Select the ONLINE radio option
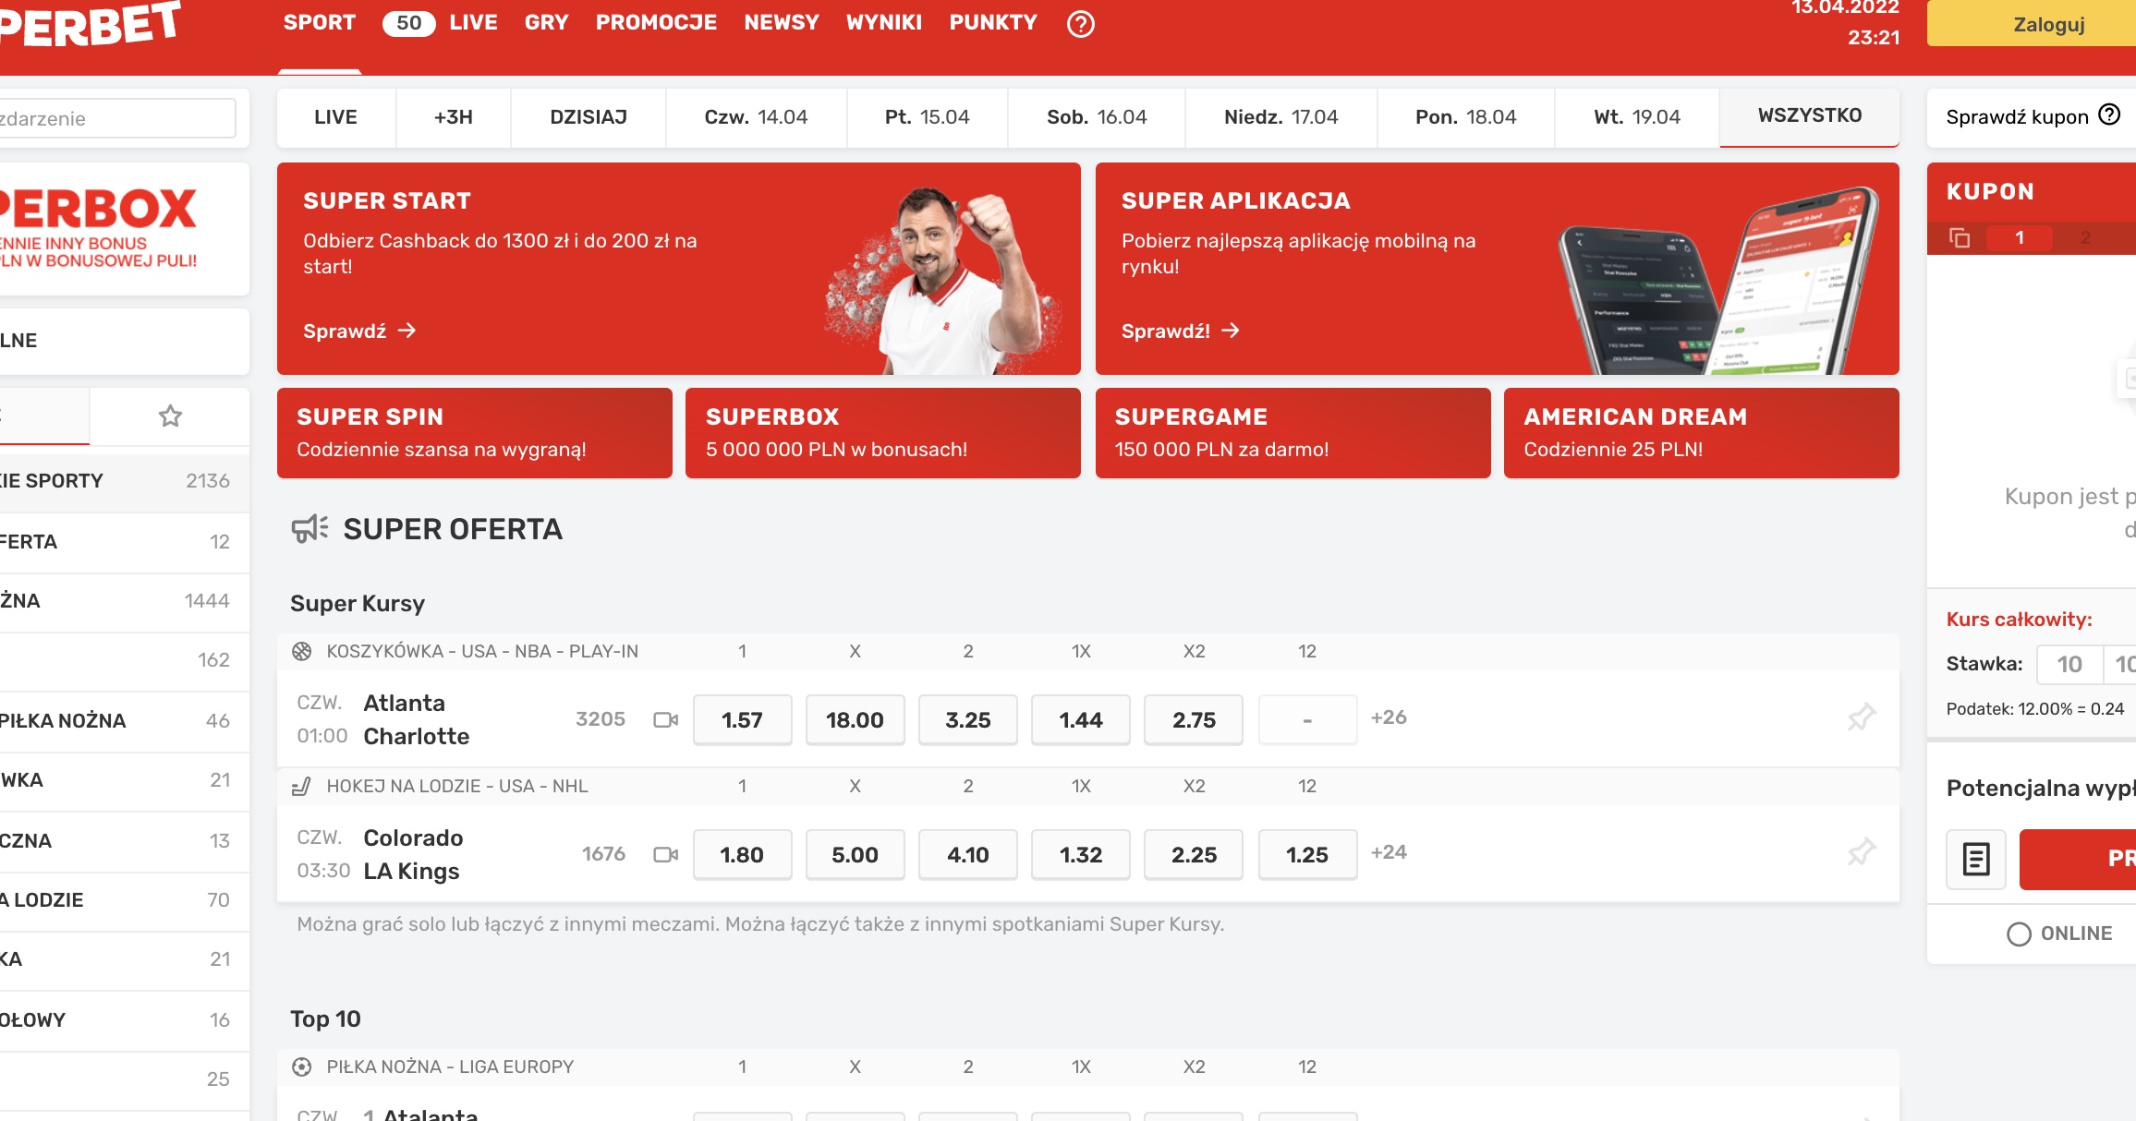This screenshot has width=2136, height=1121. point(2019,934)
